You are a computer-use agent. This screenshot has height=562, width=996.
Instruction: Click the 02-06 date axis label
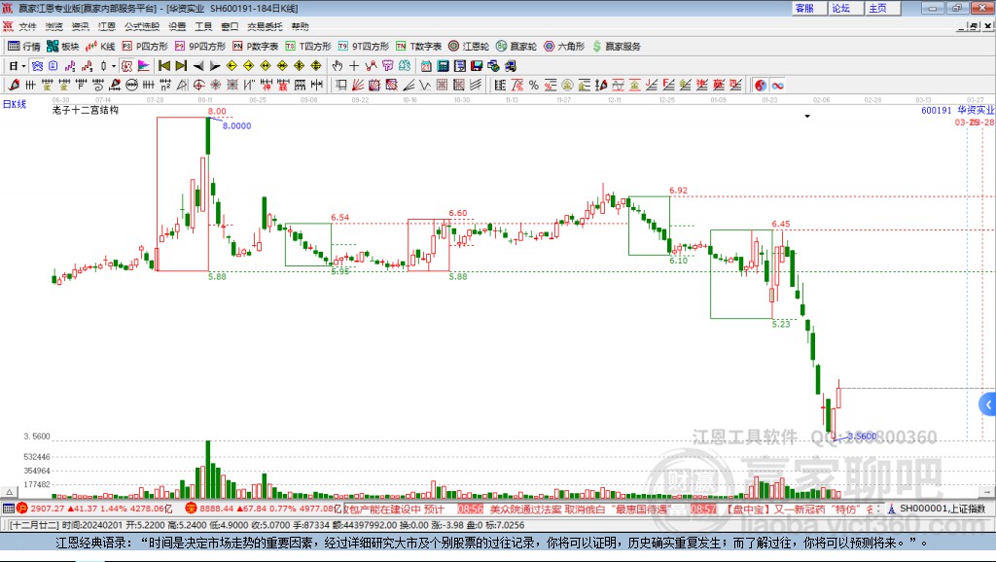point(821,100)
